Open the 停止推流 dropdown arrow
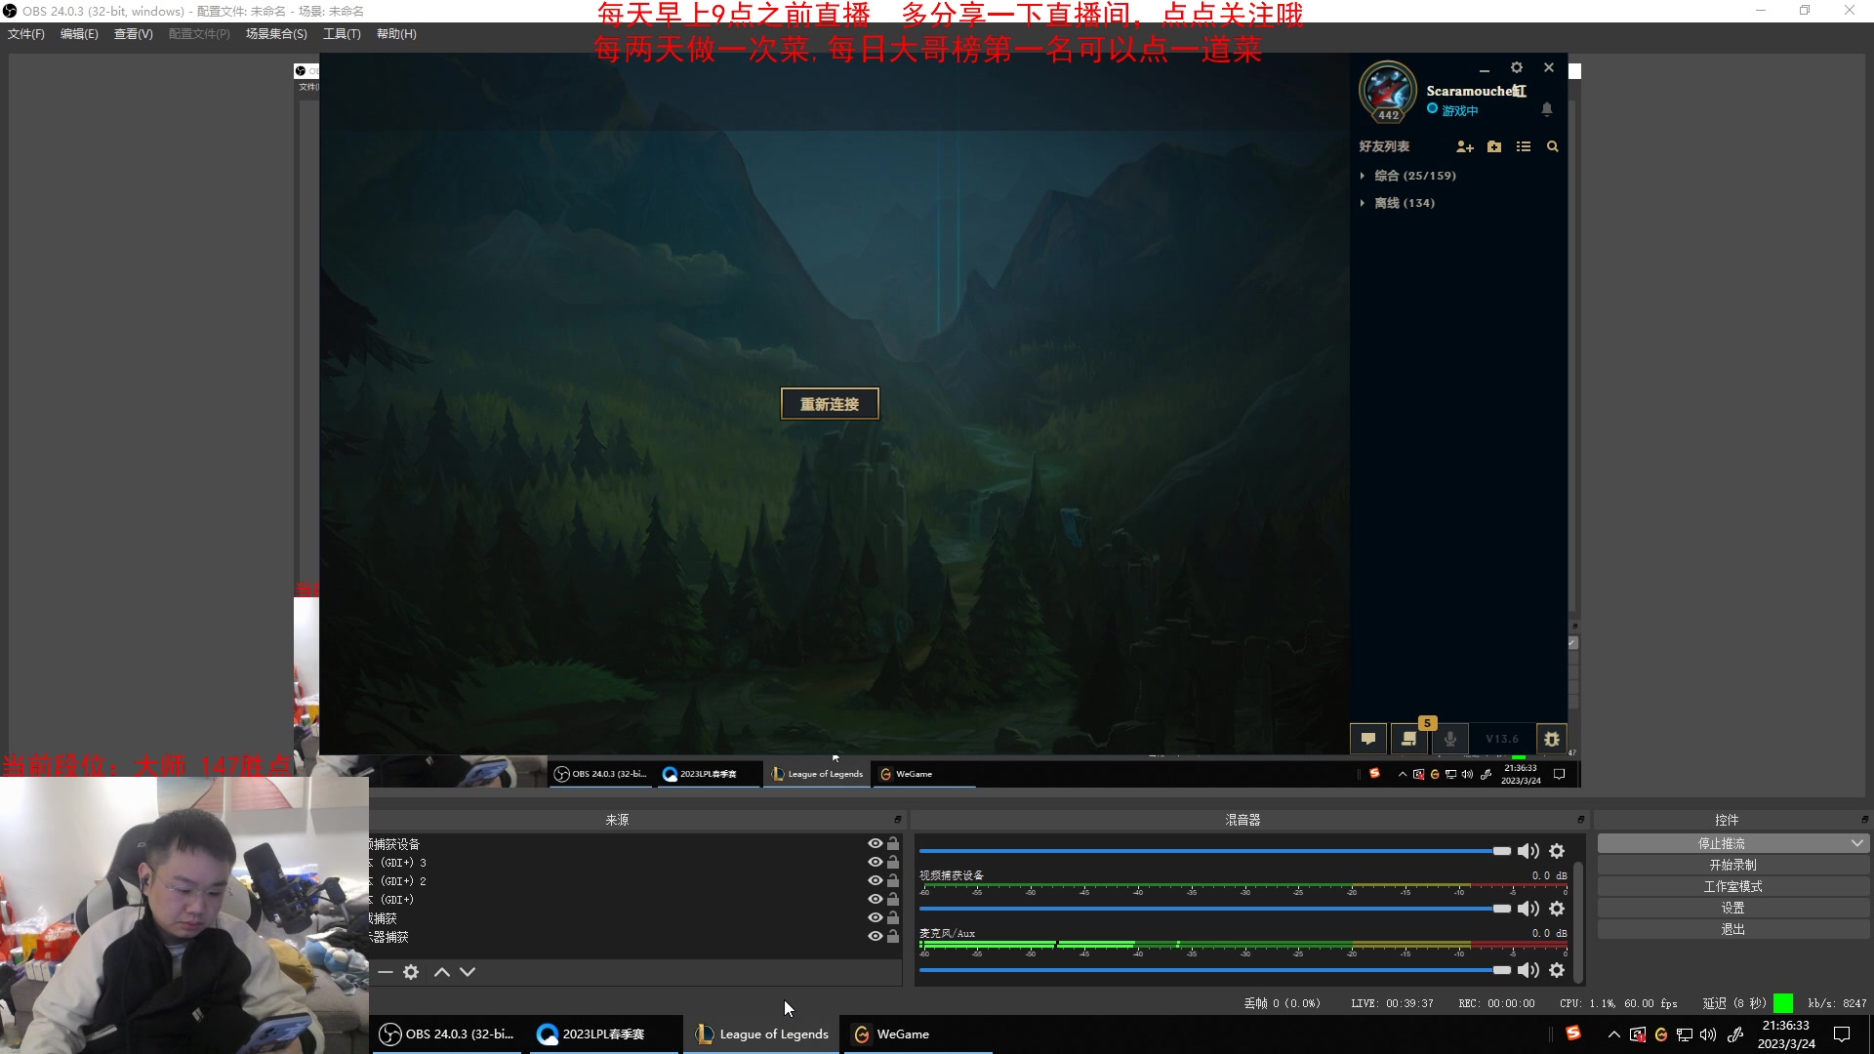The image size is (1874, 1054). coord(1856,843)
